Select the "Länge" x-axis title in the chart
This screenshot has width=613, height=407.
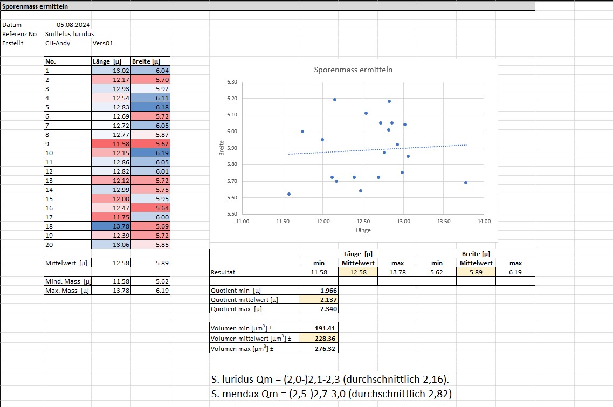point(363,230)
